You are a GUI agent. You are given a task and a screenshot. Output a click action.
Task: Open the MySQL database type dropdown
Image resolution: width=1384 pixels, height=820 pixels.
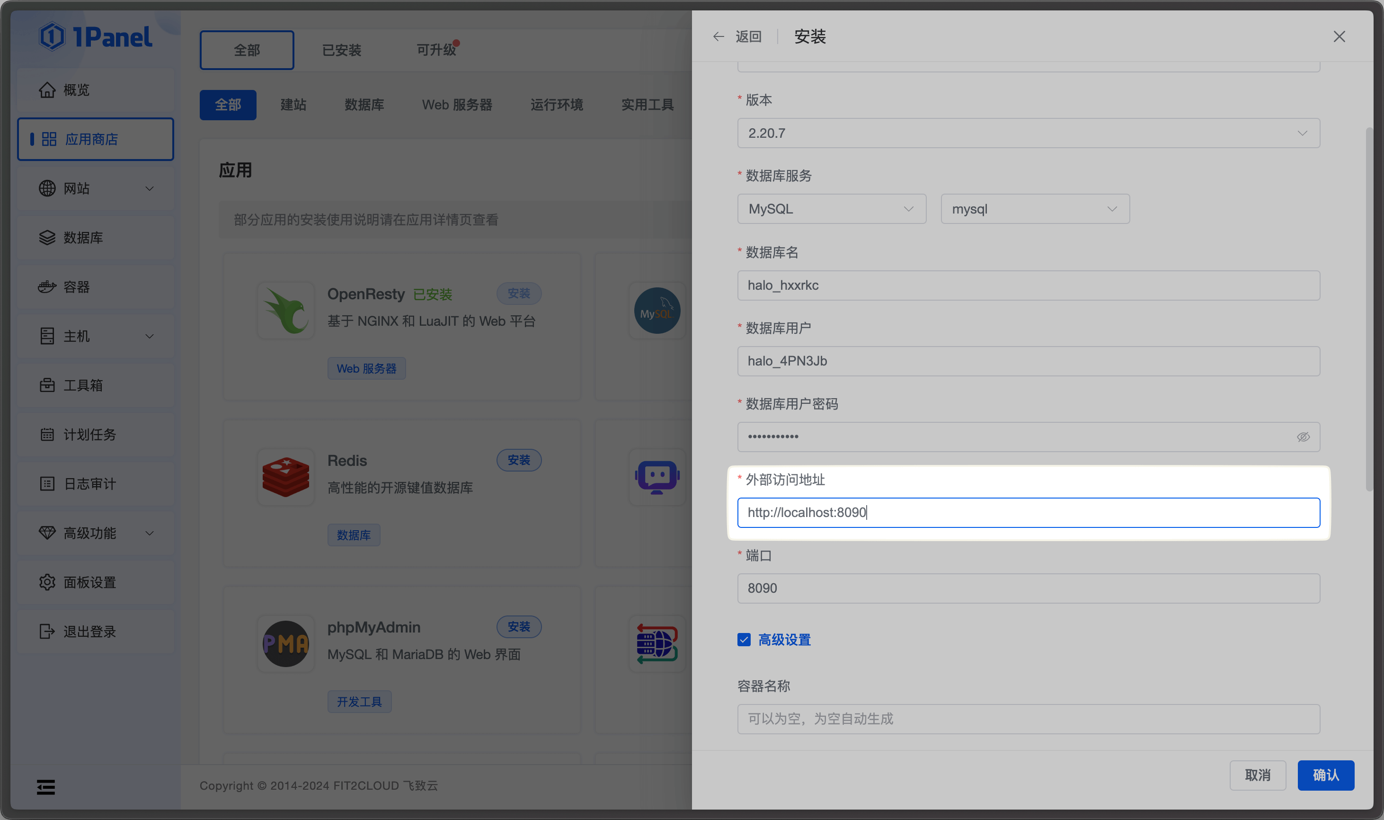point(831,209)
